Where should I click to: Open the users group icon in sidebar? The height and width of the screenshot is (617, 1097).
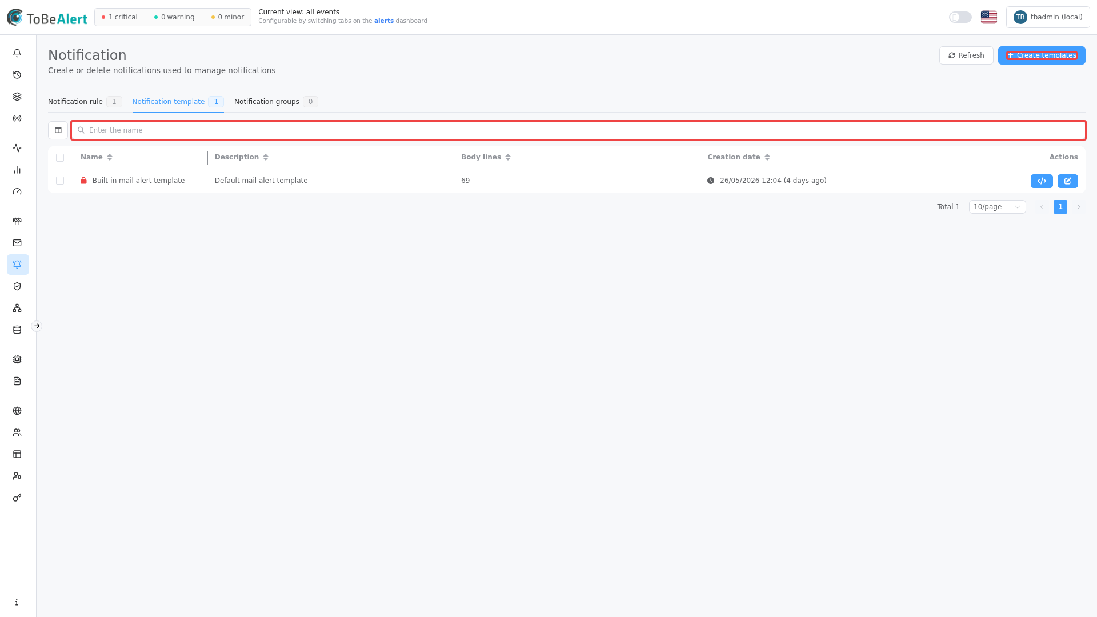pyautogui.click(x=17, y=432)
